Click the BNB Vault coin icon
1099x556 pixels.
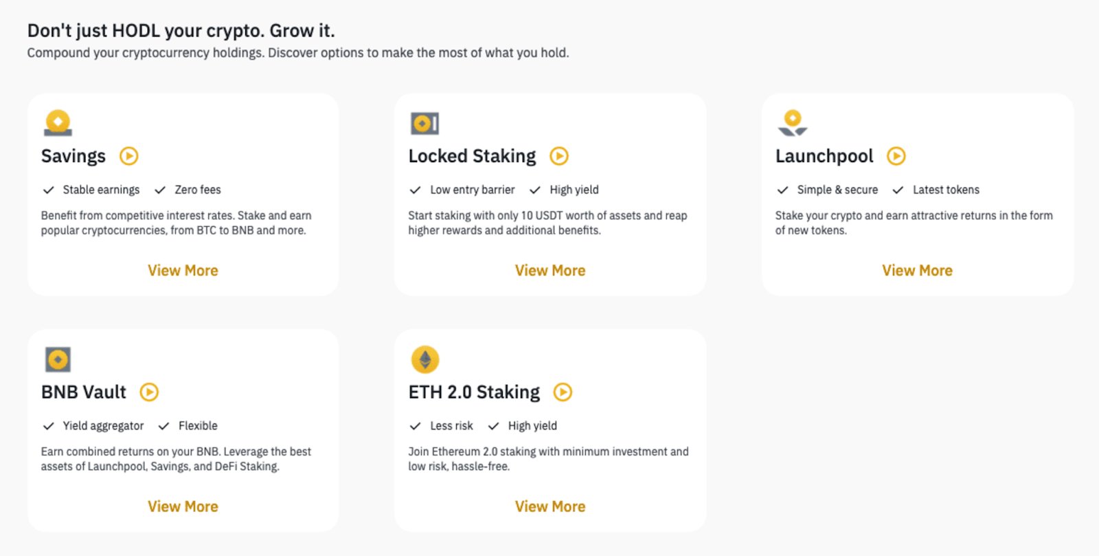coord(57,359)
